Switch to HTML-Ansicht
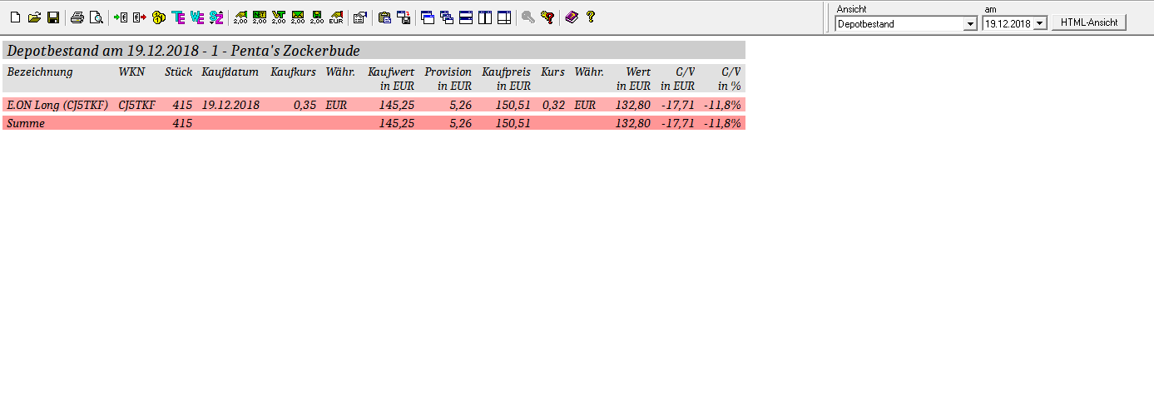This screenshot has height=420, width=1154. pos(1089,23)
